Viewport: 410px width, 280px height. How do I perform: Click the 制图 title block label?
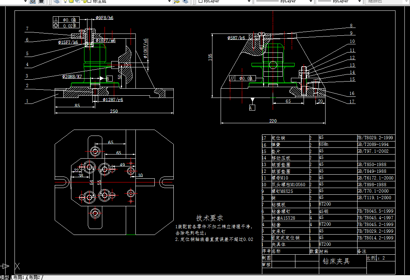(267, 258)
